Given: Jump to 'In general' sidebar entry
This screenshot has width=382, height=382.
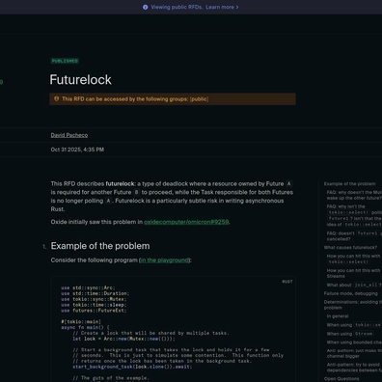Looking at the screenshot, I should click(338, 316).
